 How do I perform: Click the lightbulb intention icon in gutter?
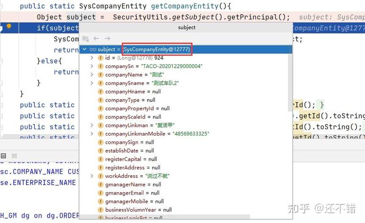pos(9,26)
